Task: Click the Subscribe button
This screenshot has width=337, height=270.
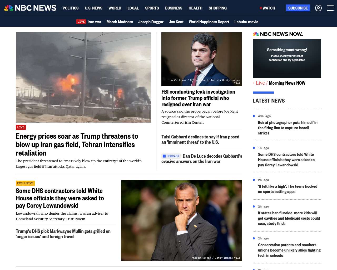Action: pos(298,8)
